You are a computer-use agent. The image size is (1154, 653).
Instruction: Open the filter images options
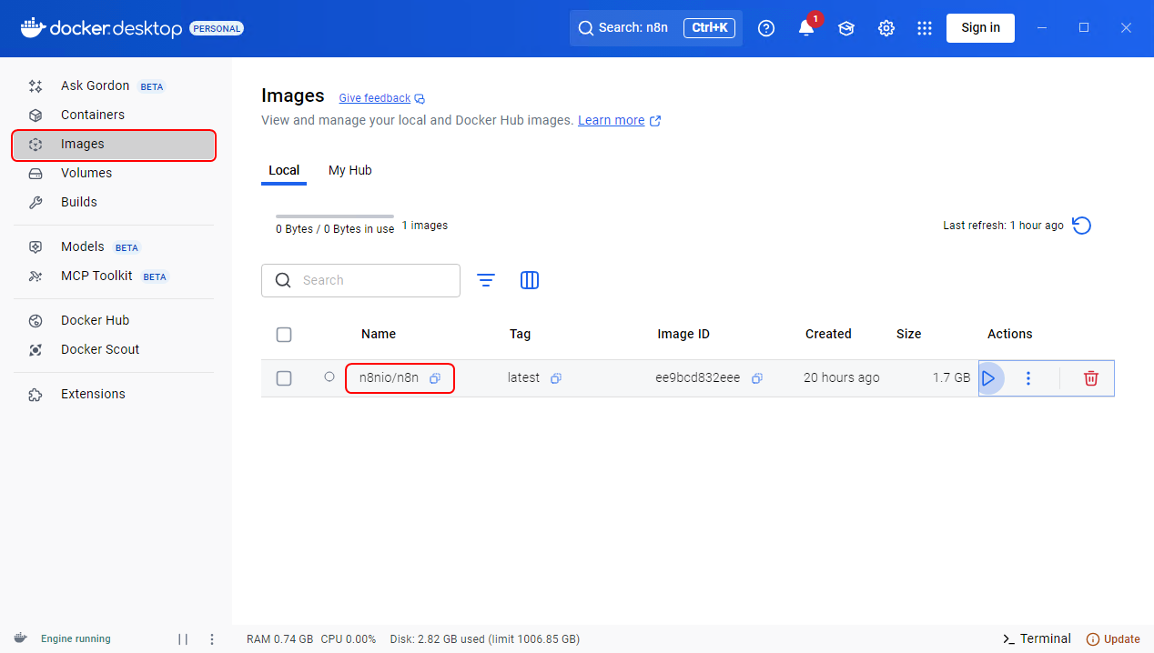click(x=486, y=280)
